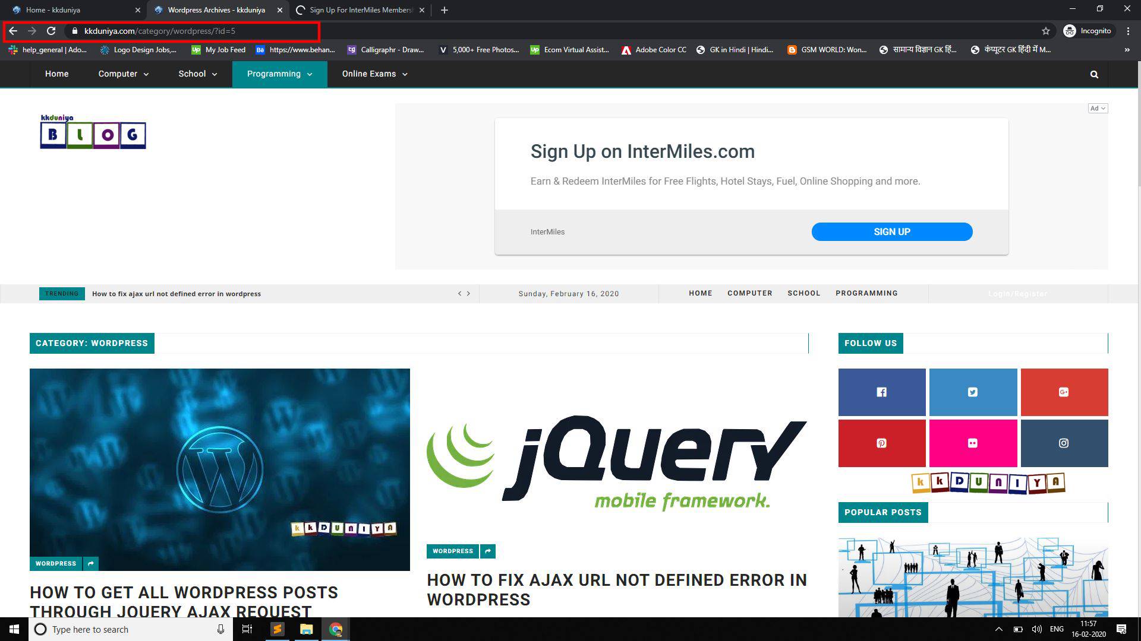Select the Pinterest follow icon
This screenshot has height=641, width=1141.
(x=881, y=443)
